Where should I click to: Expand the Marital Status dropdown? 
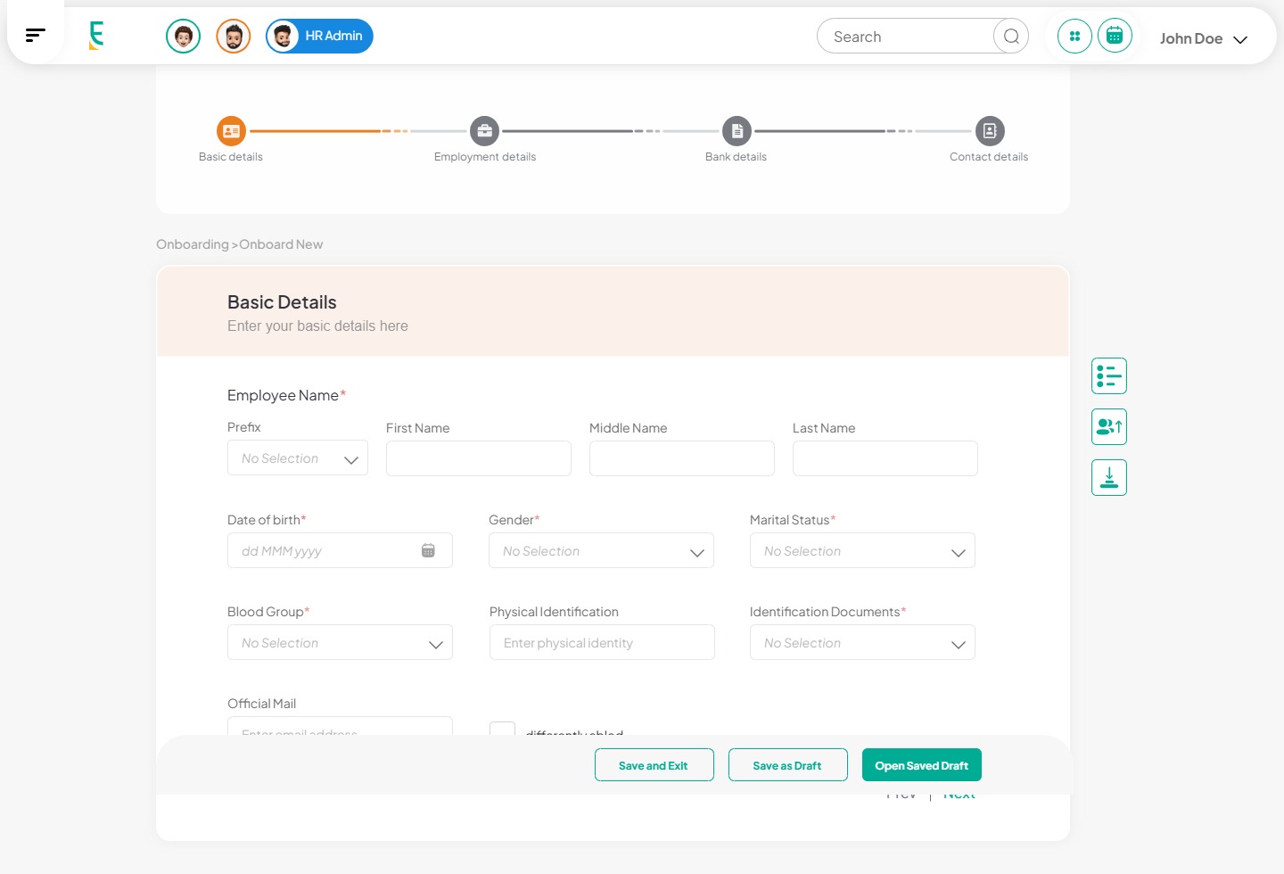862,551
